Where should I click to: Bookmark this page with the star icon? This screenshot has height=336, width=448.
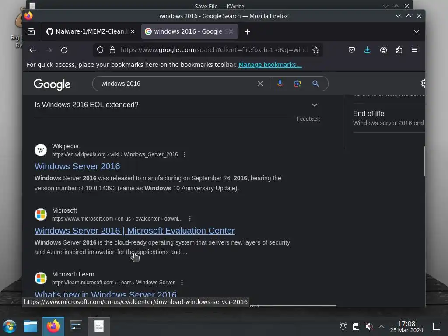click(316, 50)
